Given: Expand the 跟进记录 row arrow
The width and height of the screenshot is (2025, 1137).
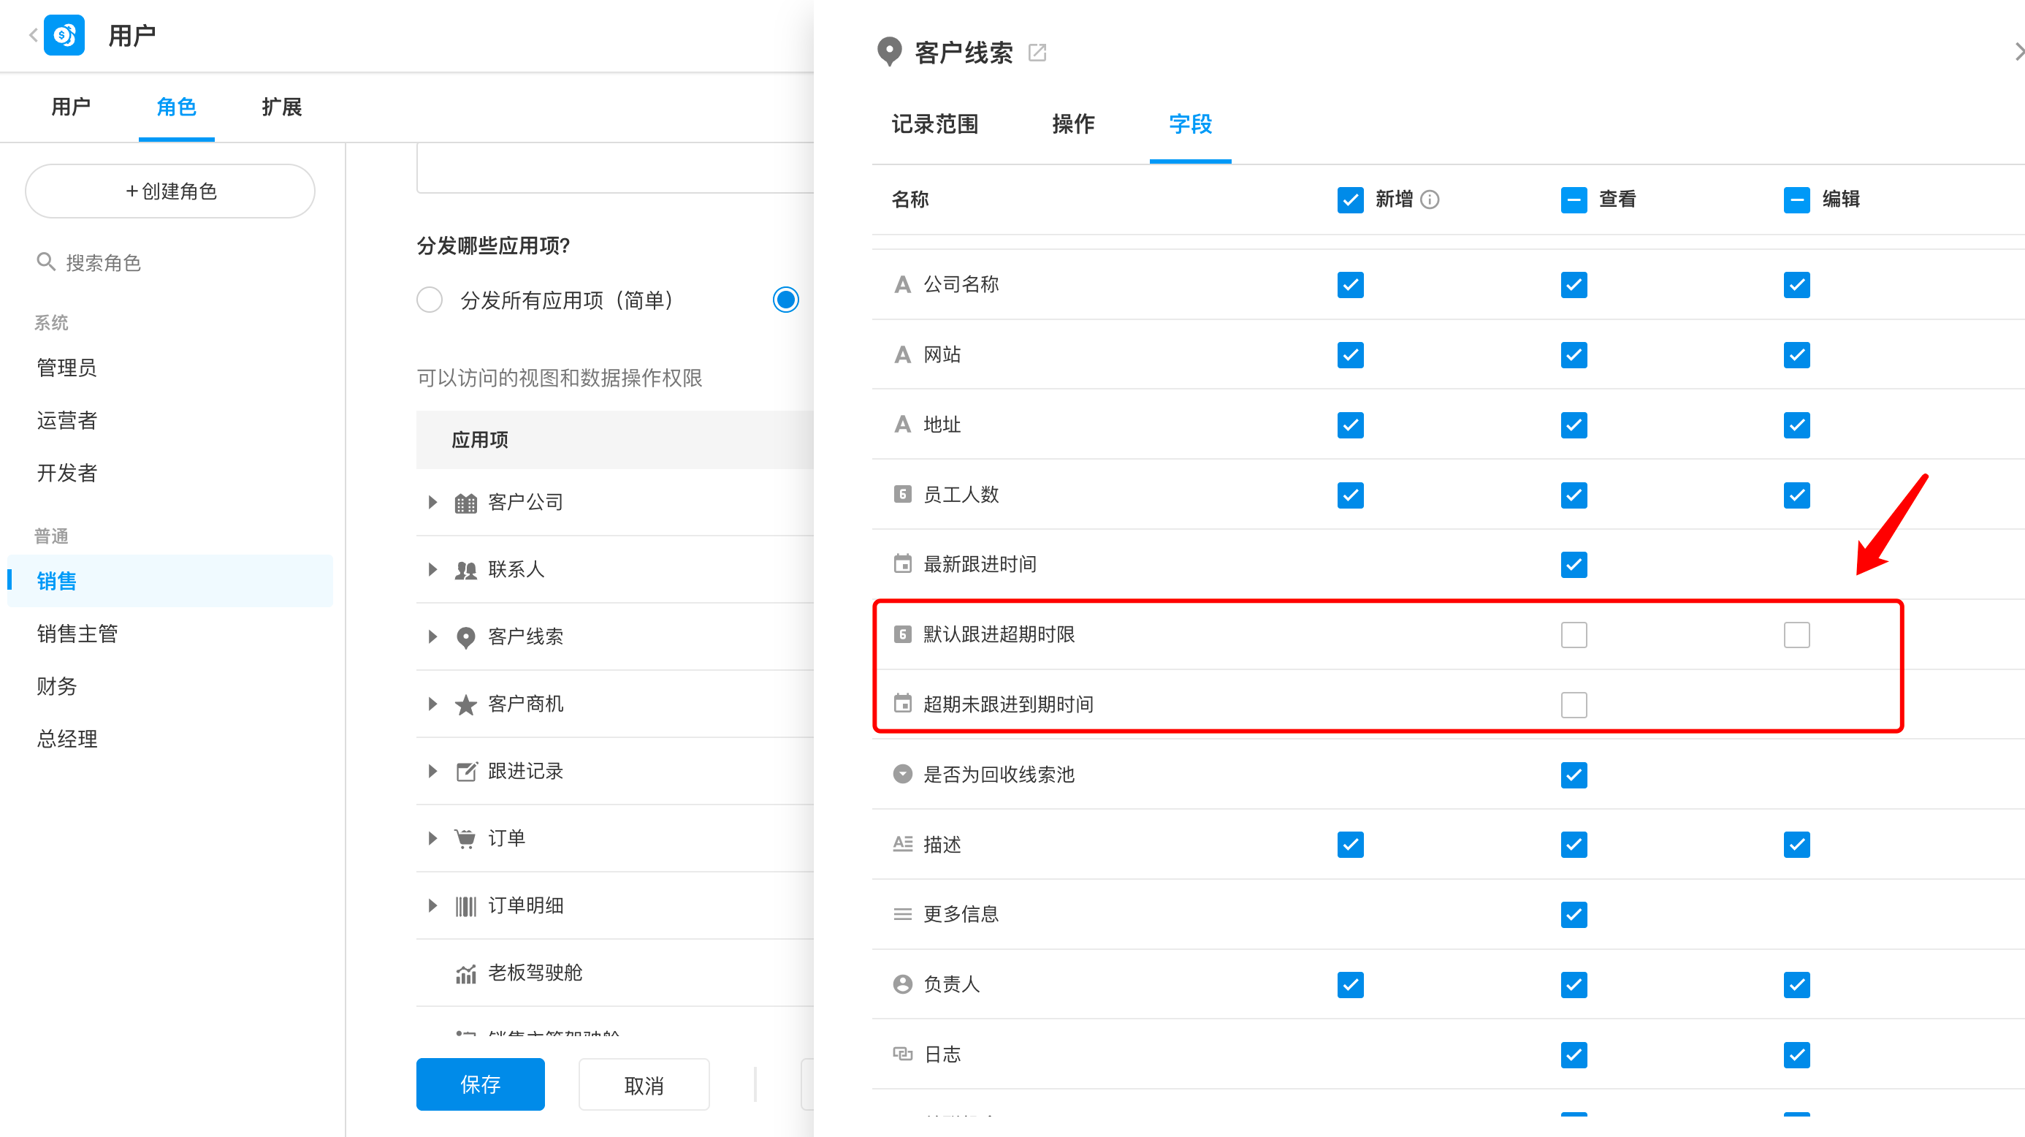Looking at the screenshot, I should coord(432,772).
